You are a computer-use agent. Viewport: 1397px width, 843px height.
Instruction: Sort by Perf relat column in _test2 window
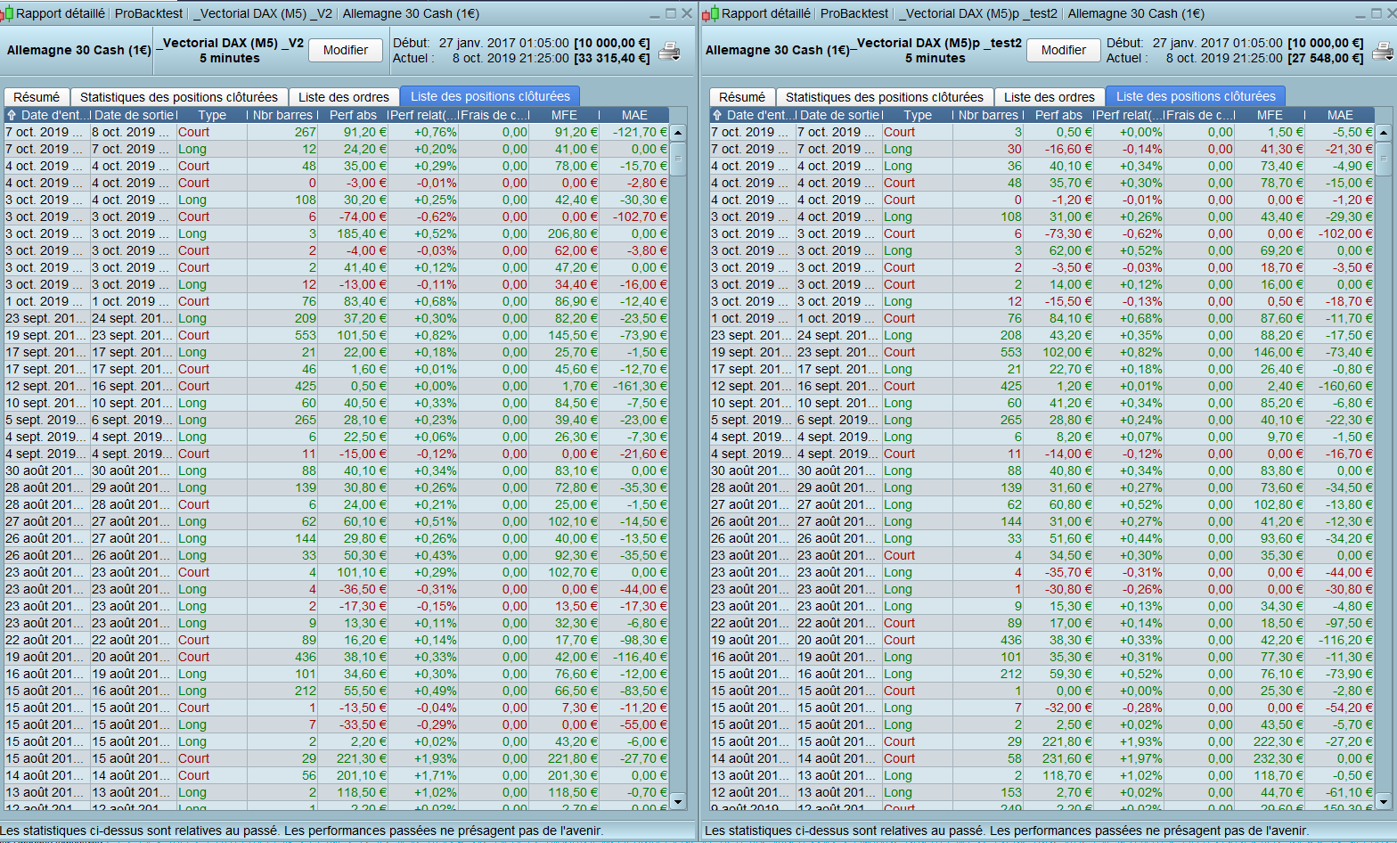click(1129, 115)
